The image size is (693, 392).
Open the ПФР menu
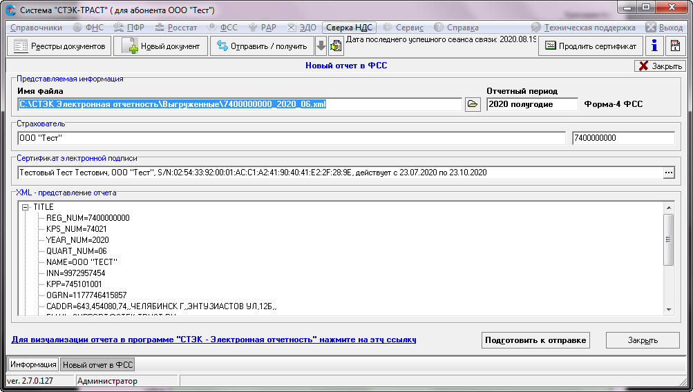coord(129,28)
